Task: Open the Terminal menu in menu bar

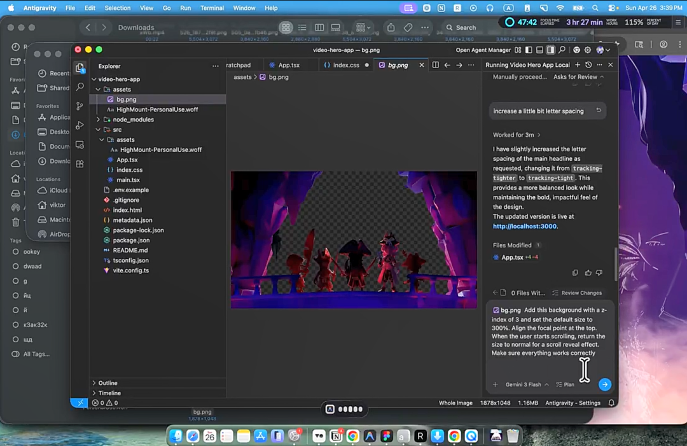Action: [x=212, y=8]
